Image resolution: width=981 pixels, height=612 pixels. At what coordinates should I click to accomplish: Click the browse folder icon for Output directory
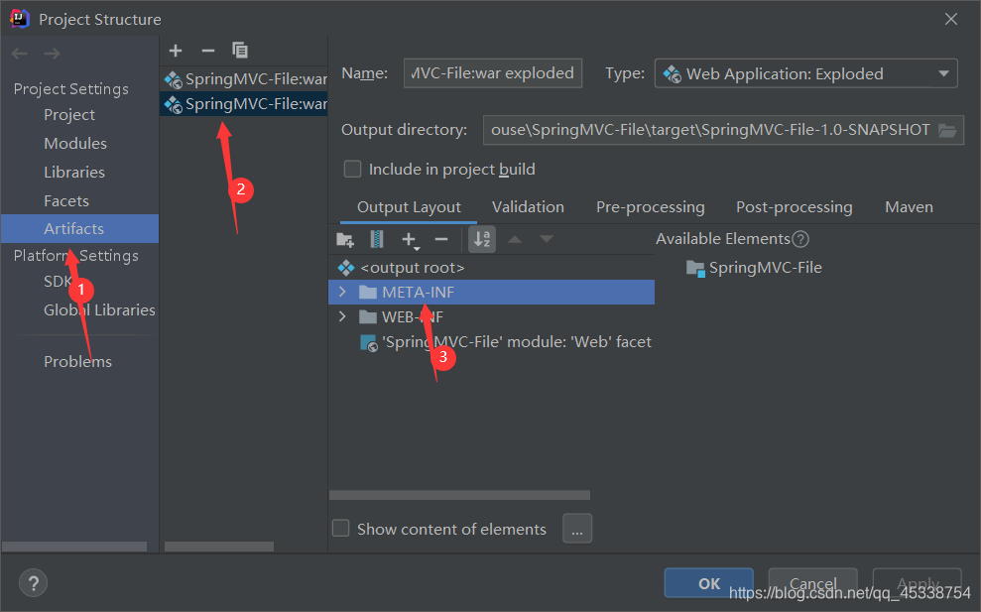[947, 130]
